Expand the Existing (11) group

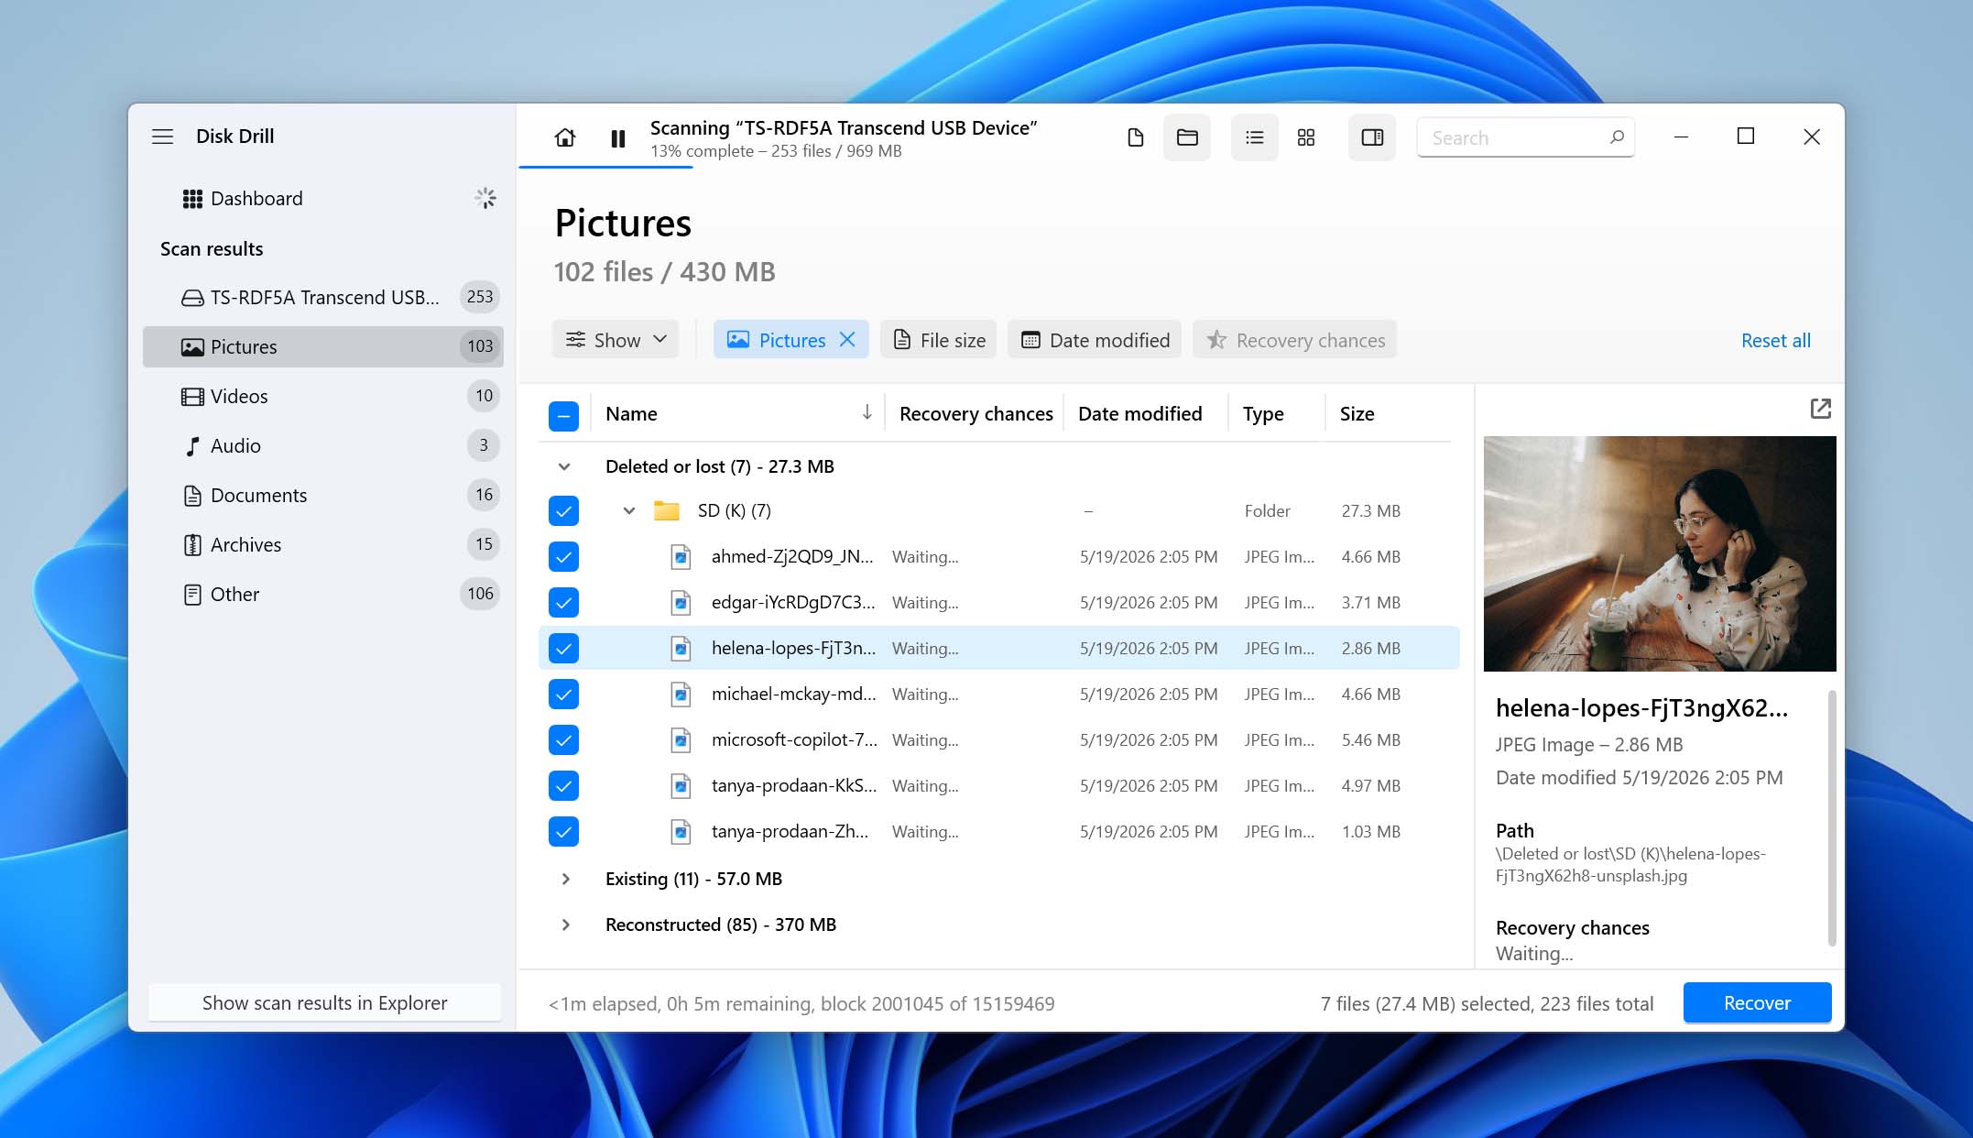click(565, 879)
